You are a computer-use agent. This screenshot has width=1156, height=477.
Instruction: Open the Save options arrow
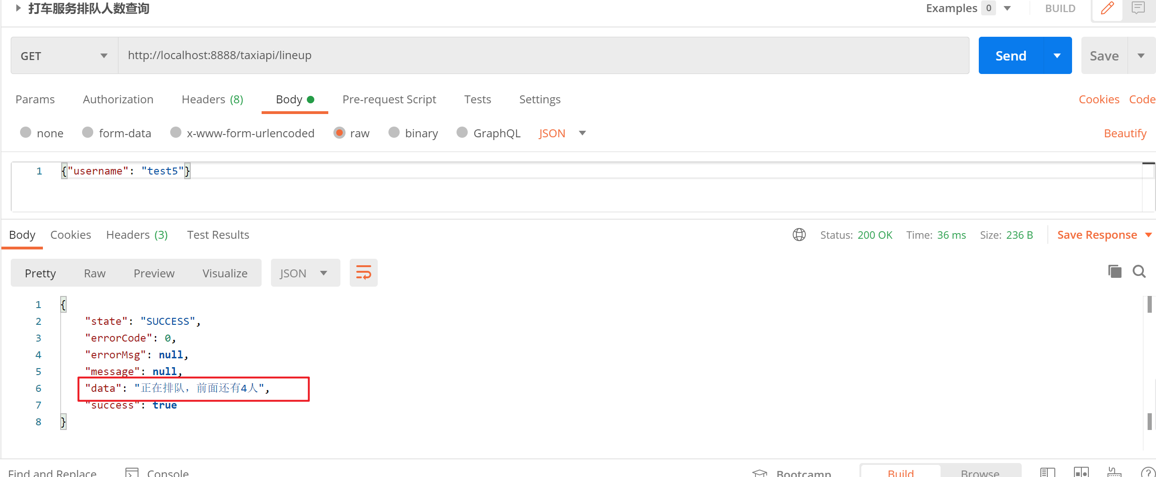pyautogui.click(x=1141, y=55)
